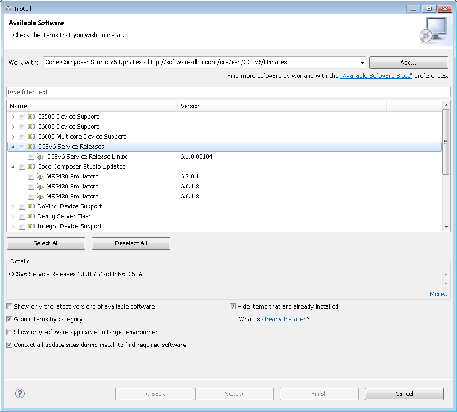Click the Deselect All button

pyautogui.click(x=131, y=243)
